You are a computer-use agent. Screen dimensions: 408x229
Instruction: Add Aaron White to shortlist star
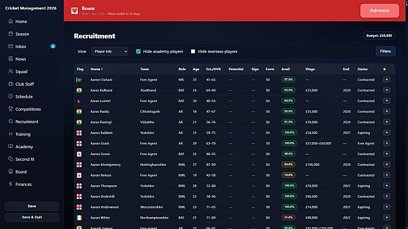(x=387, y=218)
